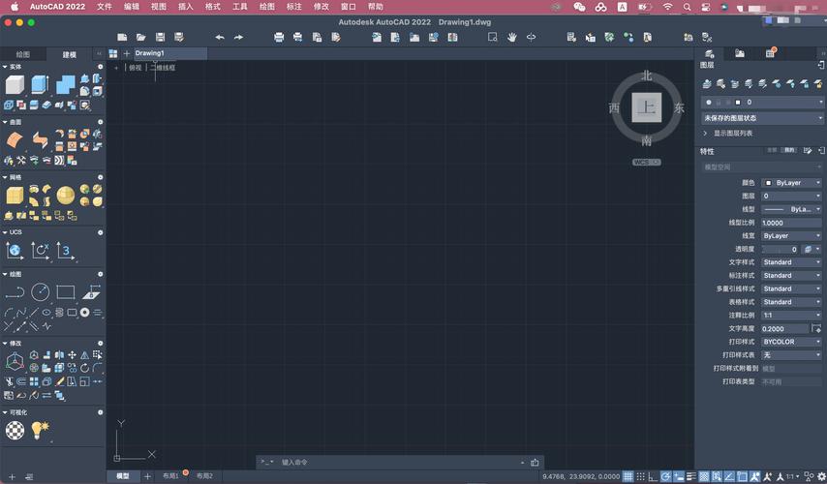Click the Zoom window toolbar icon
The height and width of the screenshot is (484, 827).
(493, 37)
